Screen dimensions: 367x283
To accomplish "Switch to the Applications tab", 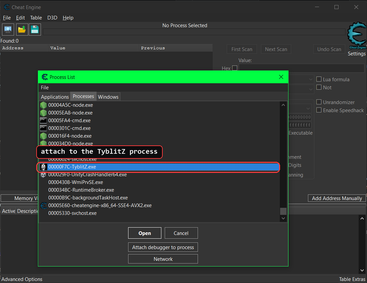I will coord(55,97).
